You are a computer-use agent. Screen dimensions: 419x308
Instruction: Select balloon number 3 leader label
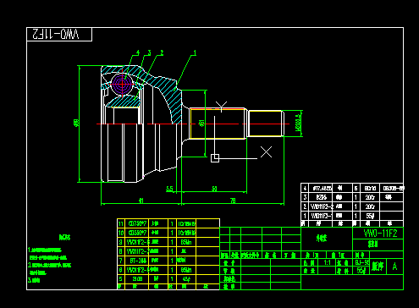pos(149,52)
